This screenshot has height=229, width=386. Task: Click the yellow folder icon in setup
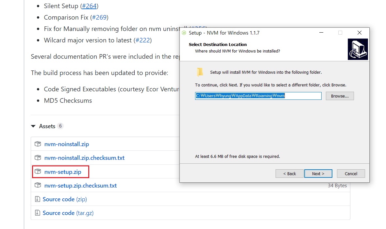pyautogui.click(x=200, y=72)
